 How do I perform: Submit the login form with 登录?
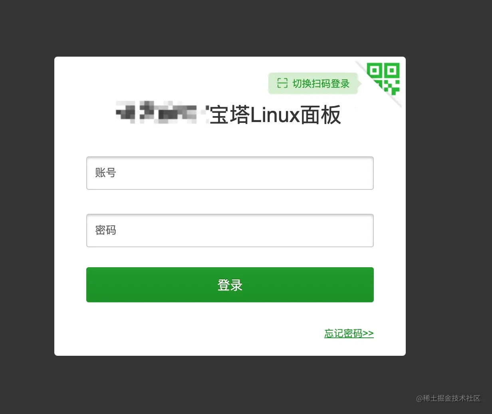click(x=230, y=285)
